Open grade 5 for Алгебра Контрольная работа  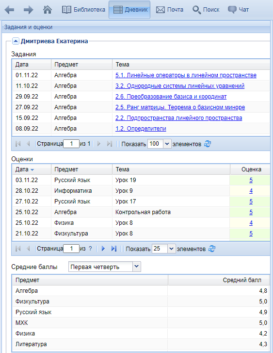point(251,212)
